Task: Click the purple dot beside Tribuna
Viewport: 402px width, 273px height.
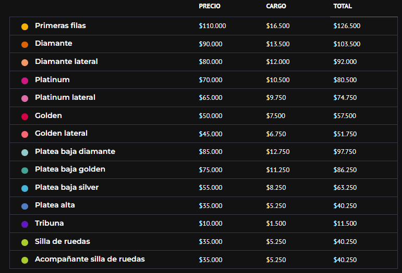Action: pos(25,225)
